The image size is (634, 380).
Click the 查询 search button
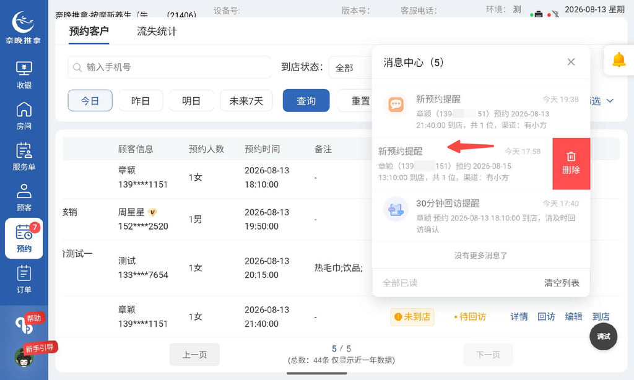click(x=306, y=101)
